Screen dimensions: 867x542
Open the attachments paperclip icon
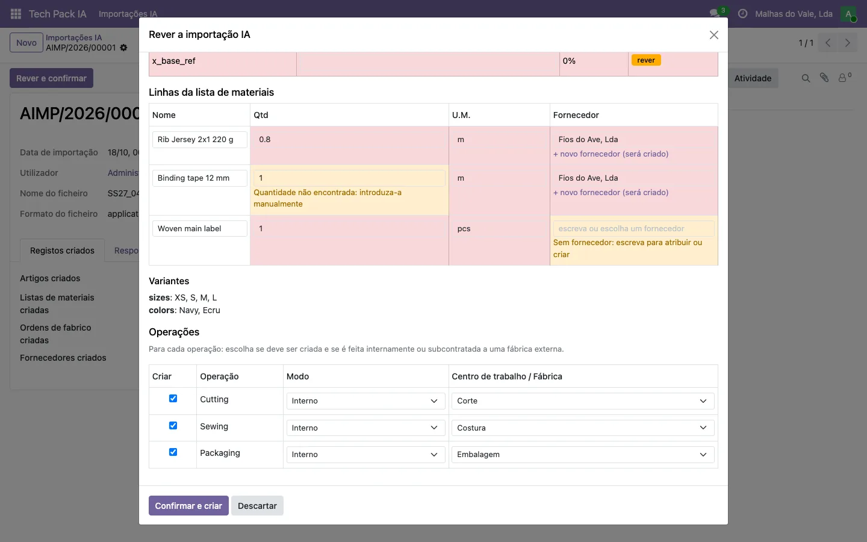click(824, 78)
